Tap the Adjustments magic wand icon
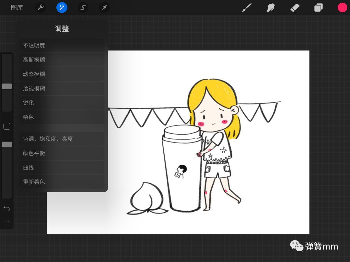Image resolution: width=350 pixels, height=262 pixels. (x=62, y=7)
